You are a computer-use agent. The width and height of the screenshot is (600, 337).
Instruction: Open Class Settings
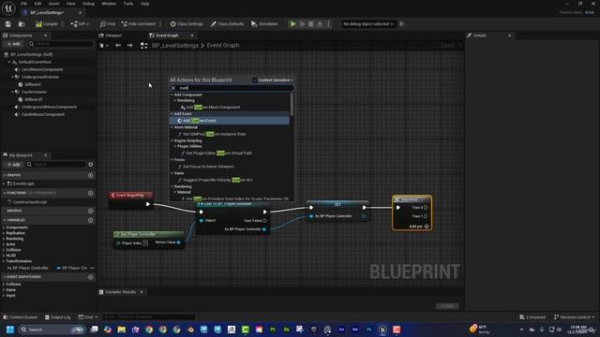pos(187,24)
